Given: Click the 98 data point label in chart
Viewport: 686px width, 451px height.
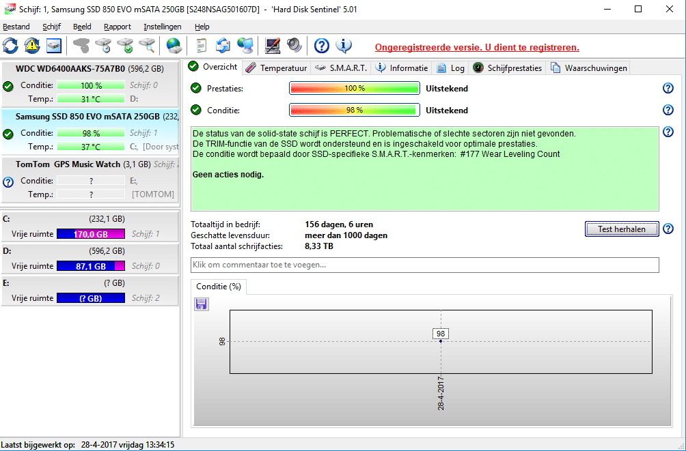Looking at the screenshot, I should 441,334.
